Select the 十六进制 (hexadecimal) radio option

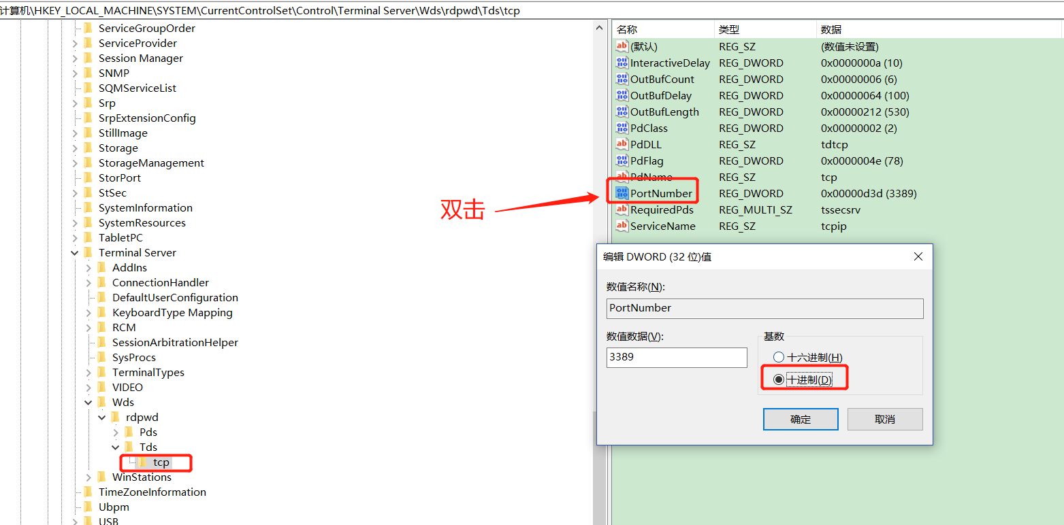tap(779, 358)
